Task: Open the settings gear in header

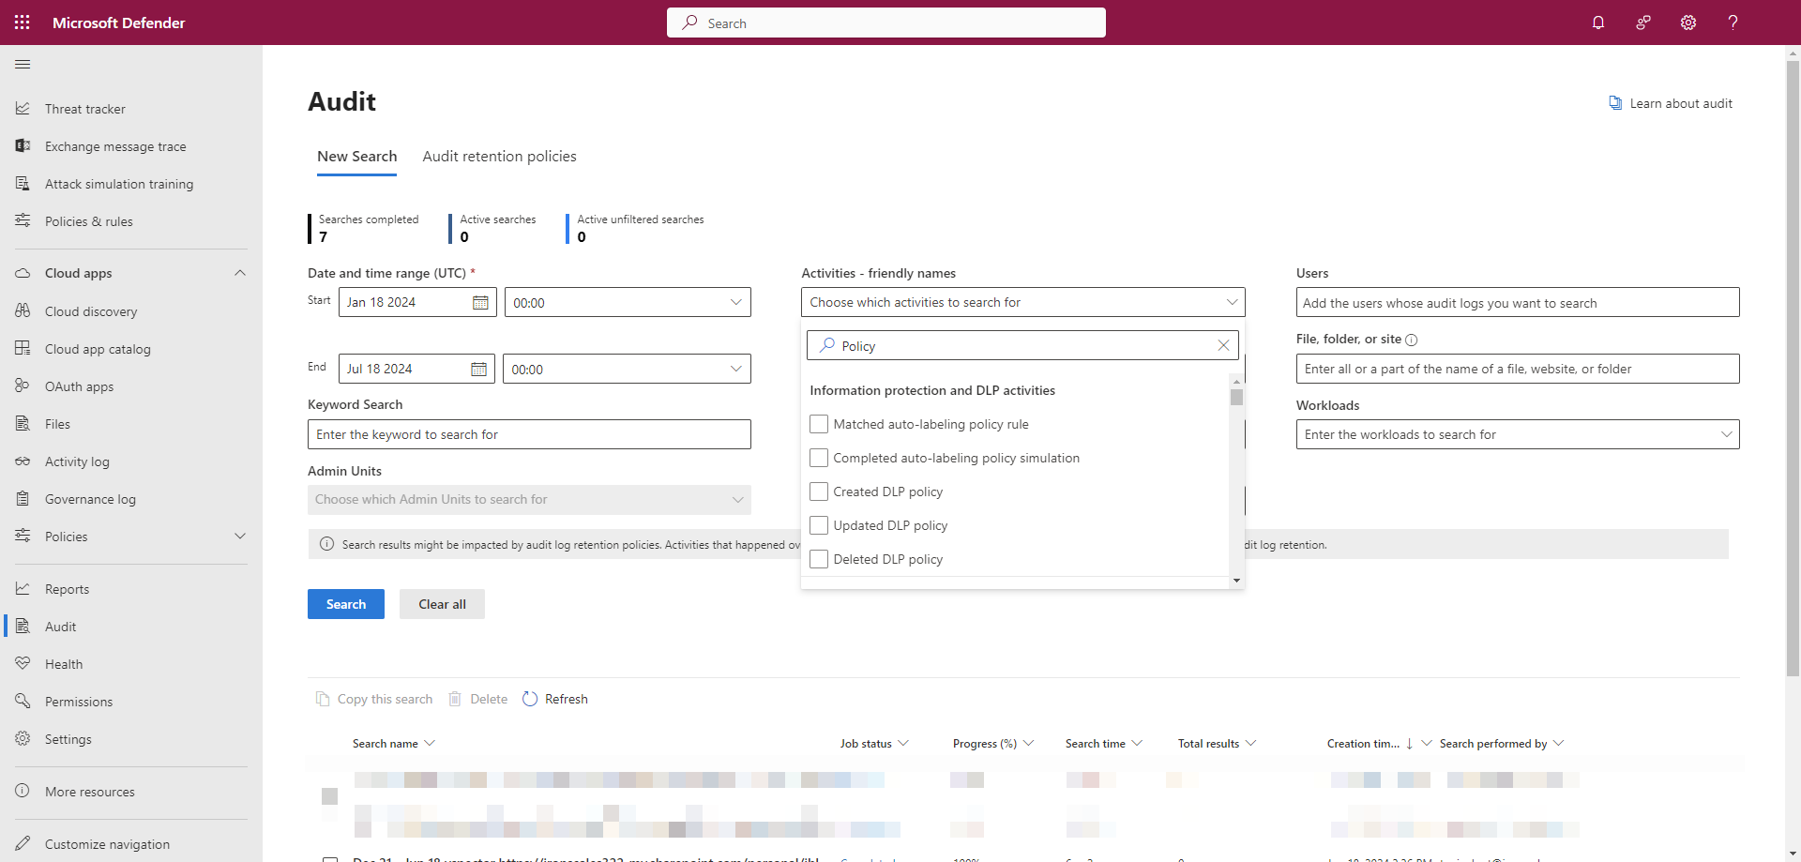Action: click(1688, 23)
